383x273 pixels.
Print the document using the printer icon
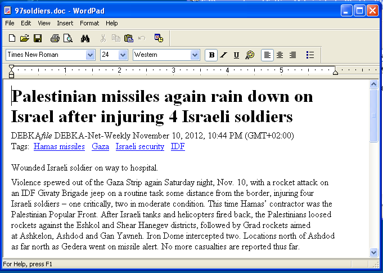(x=55, y=38)
